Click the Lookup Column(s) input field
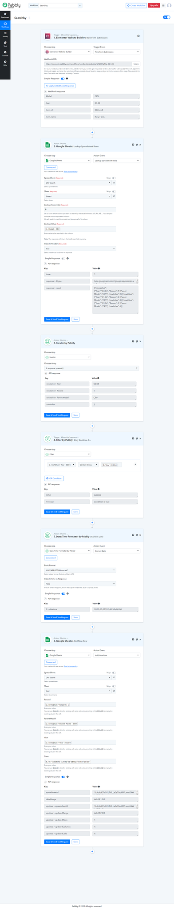 pyautogui.click(x=80, y=209)
